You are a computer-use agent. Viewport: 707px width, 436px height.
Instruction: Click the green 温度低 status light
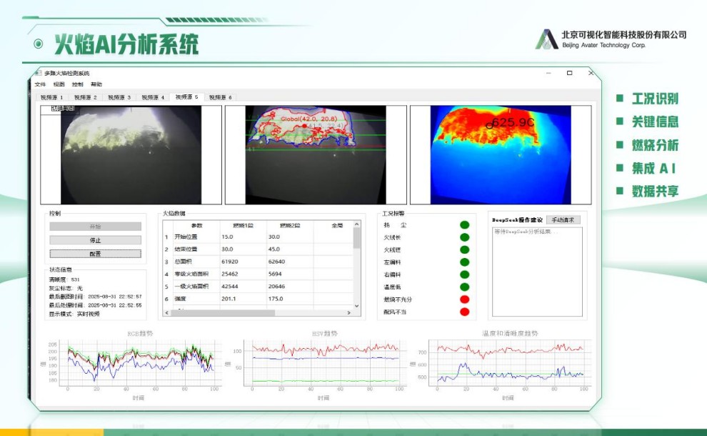click(464, 287)
